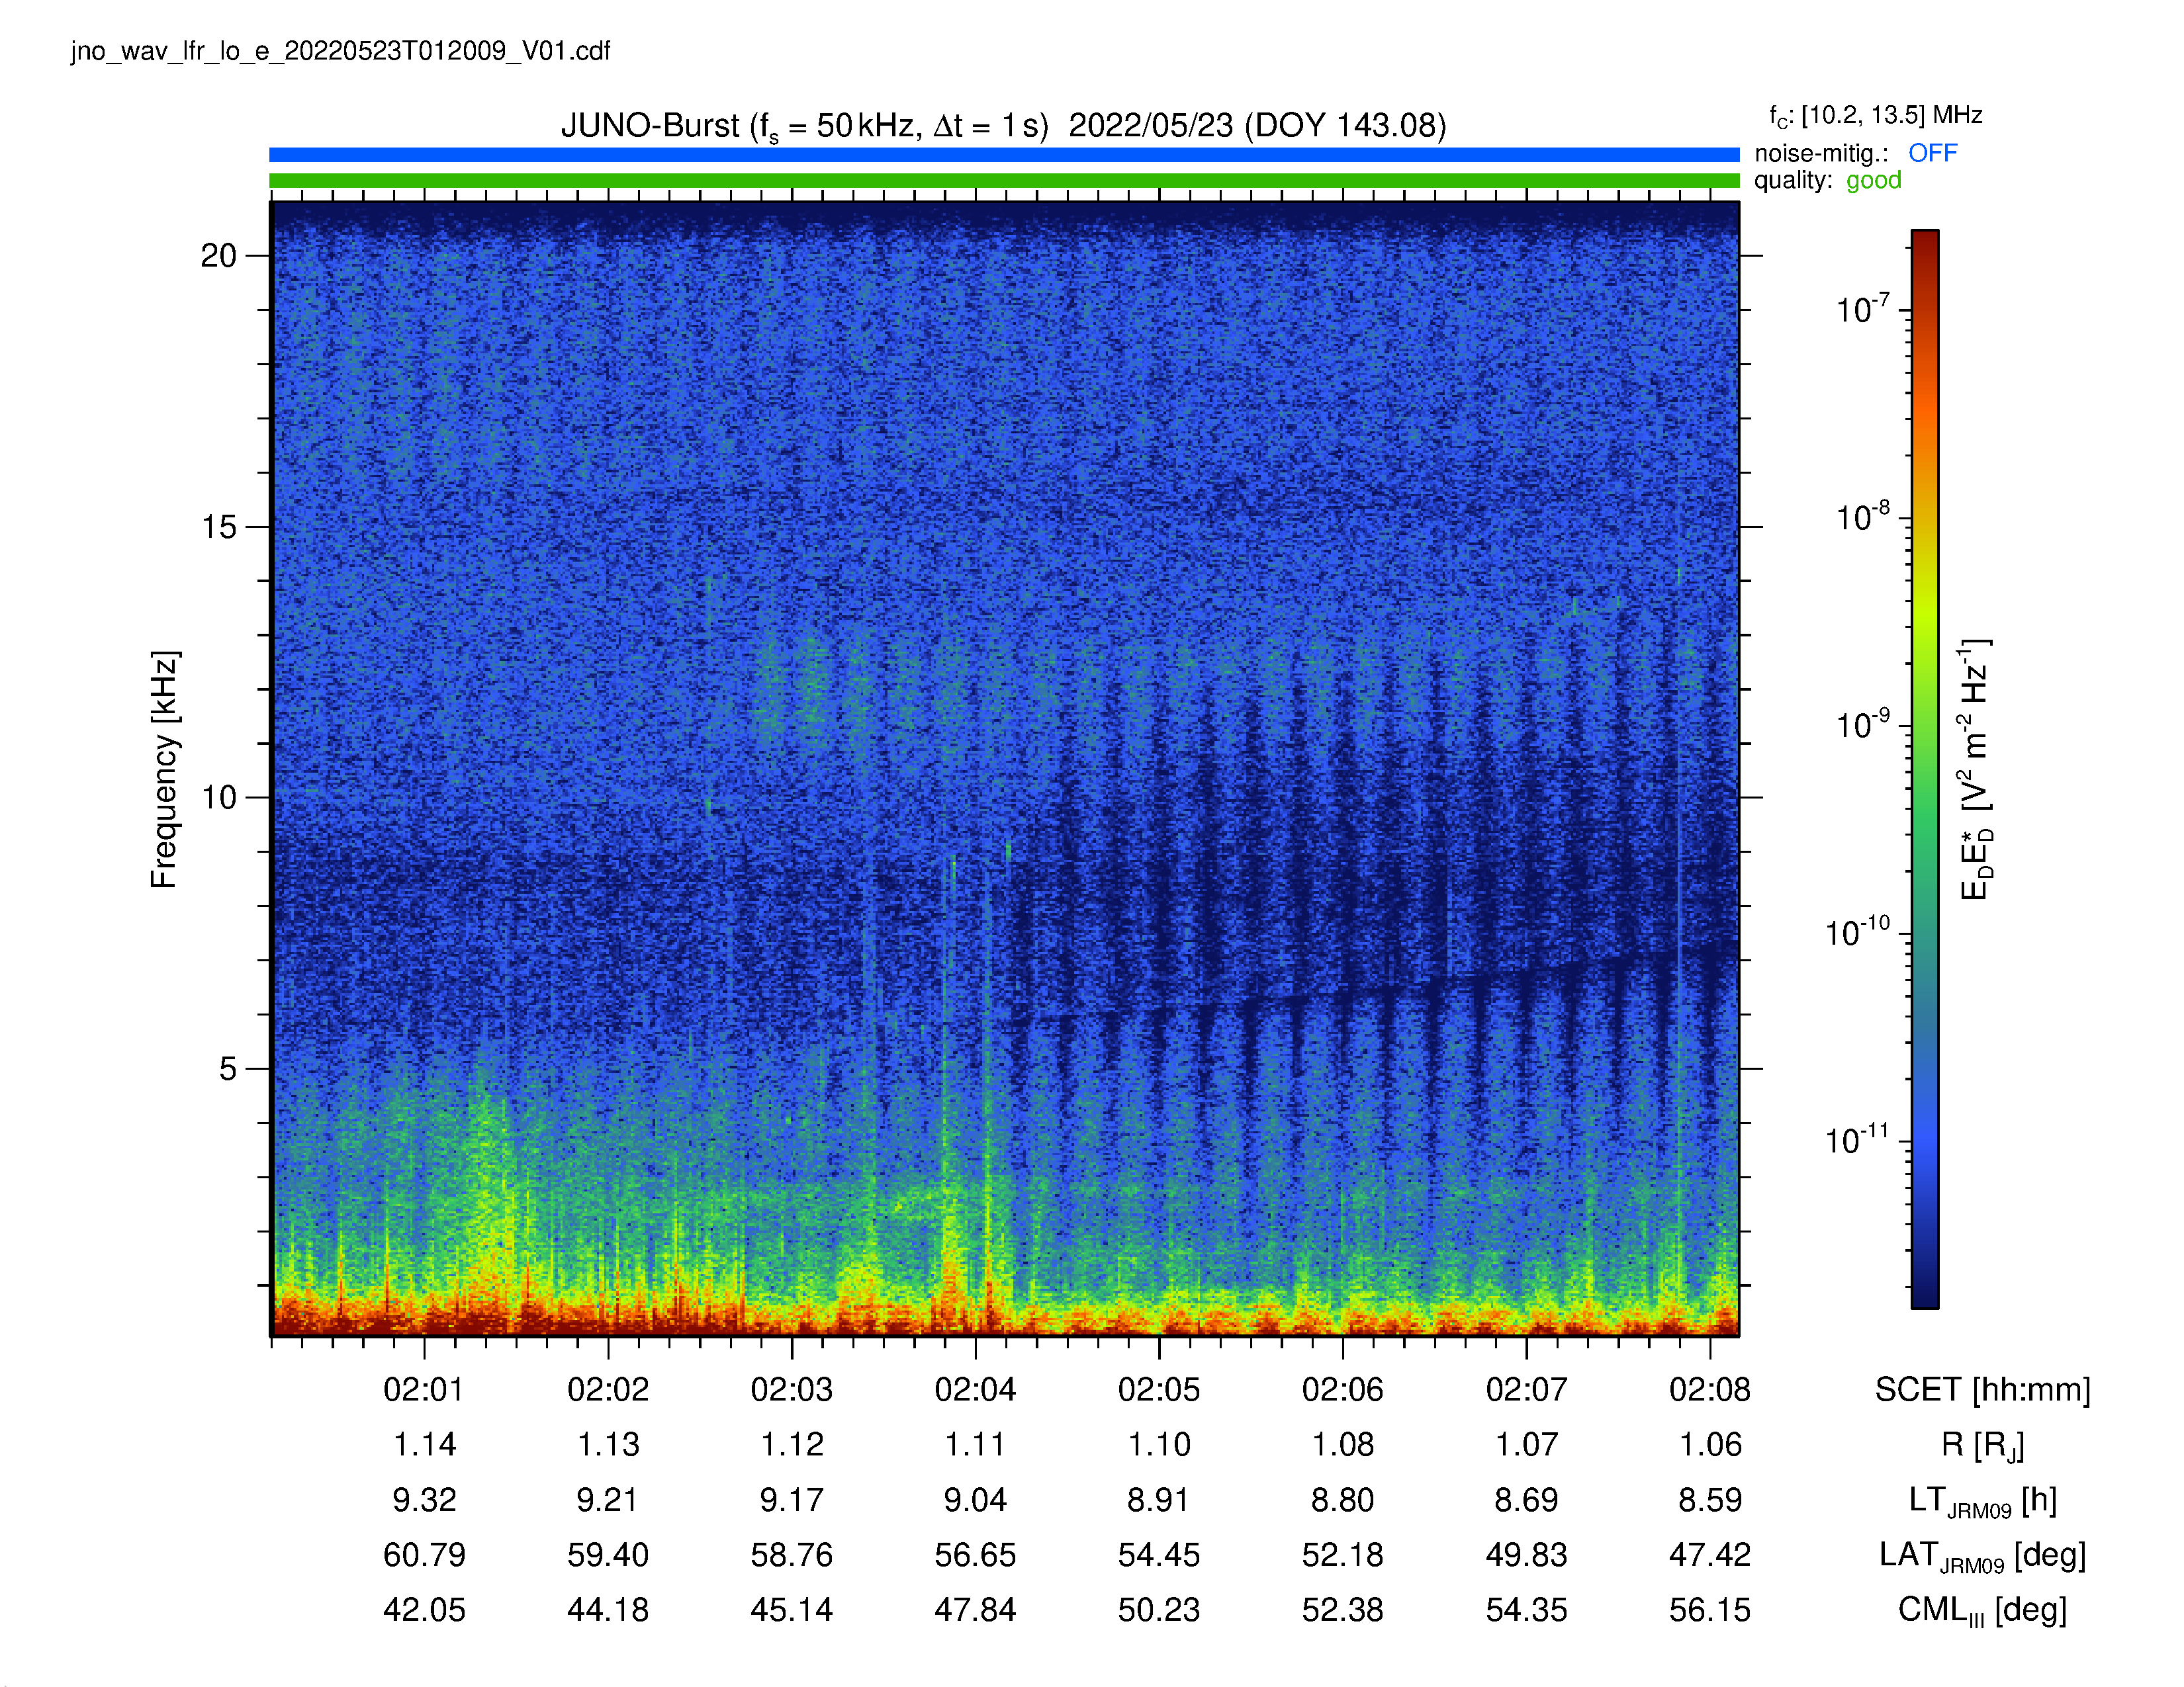Screen dimensions: 2184x1687
Task: Click the red top of the colorbar
Action: coord(1925,245)
